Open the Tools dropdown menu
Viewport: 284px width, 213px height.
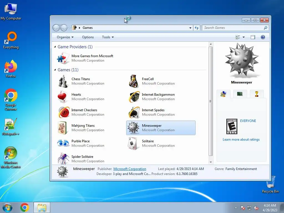108,37
